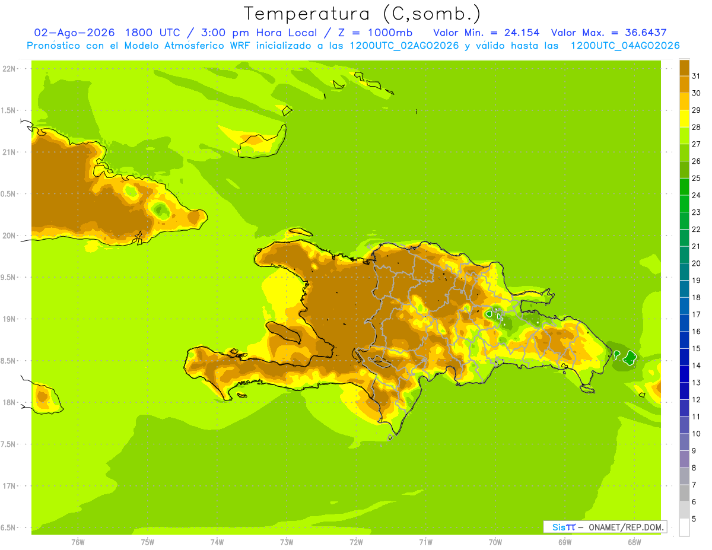Viewport: 712px width, 550px height.
Task: Click the "76W" longitude label
Action: 78,543
